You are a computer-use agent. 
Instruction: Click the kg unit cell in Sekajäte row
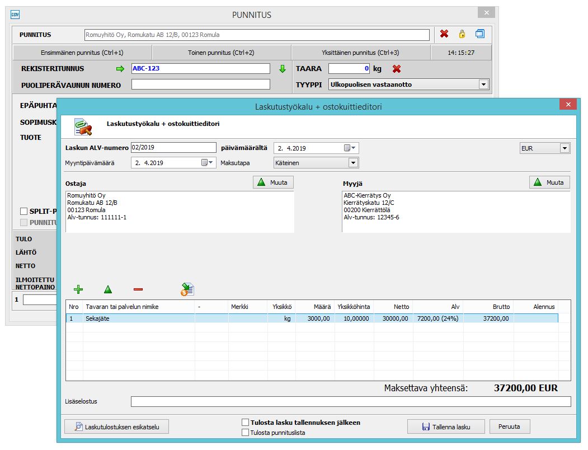click(x=287, y=318)
